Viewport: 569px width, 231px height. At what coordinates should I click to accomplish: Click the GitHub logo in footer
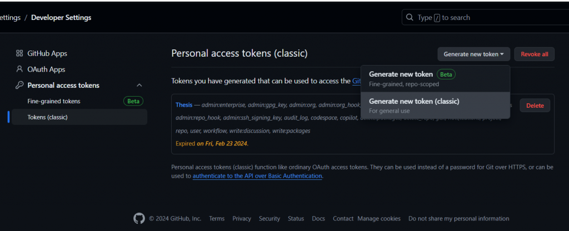139,219
